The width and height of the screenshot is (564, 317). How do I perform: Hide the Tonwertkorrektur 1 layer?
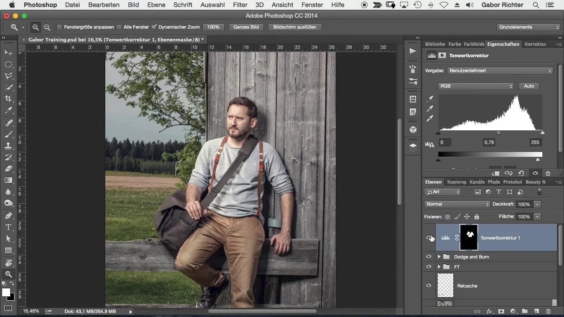[x=429, y=238]
